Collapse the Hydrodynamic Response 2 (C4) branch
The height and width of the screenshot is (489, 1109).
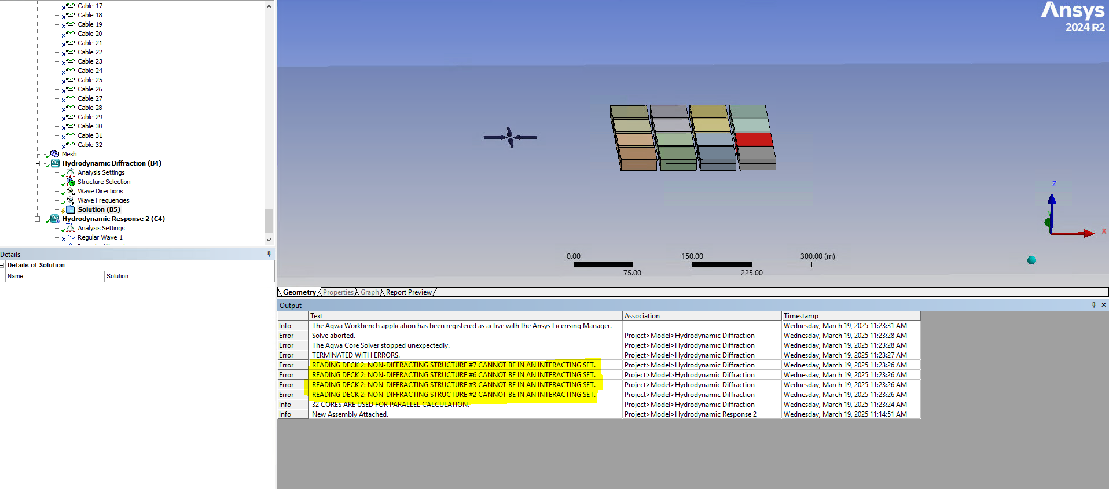(38, 219)
